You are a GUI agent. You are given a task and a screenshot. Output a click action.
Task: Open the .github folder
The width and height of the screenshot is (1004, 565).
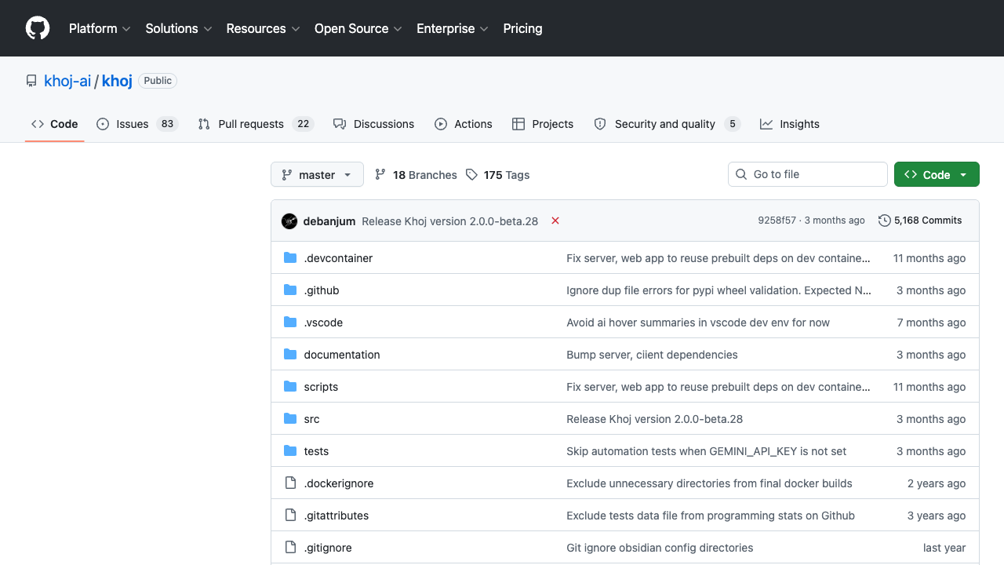coord(322,290)
